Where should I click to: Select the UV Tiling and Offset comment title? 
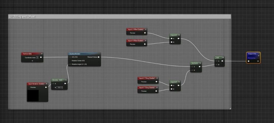[x=22, y=17]
